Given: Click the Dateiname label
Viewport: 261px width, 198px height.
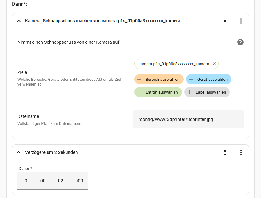Looking at the screenshot, I should tap(28, 116).
